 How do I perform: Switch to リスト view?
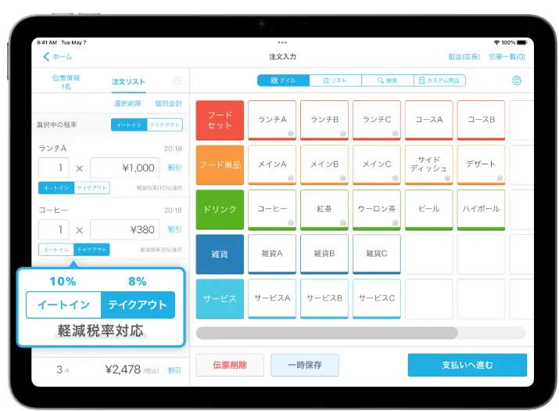[335, 81]
